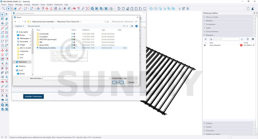Click the Zoom Extents icon in left toolbar
This screenshot has height=139, width=258.
pos(2,91)
